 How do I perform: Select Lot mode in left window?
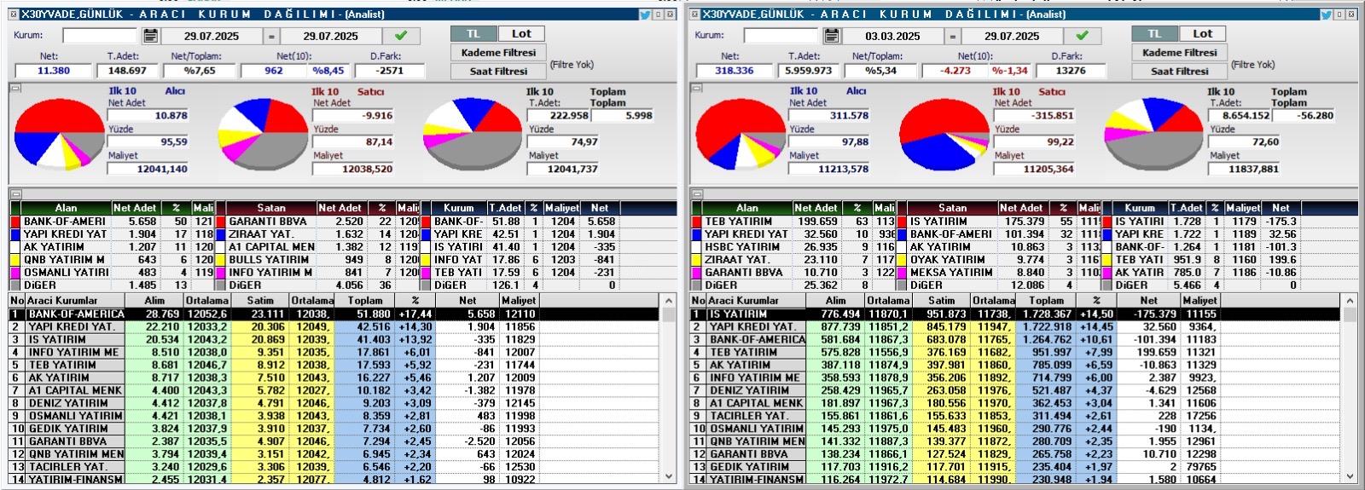pos(521,34)
